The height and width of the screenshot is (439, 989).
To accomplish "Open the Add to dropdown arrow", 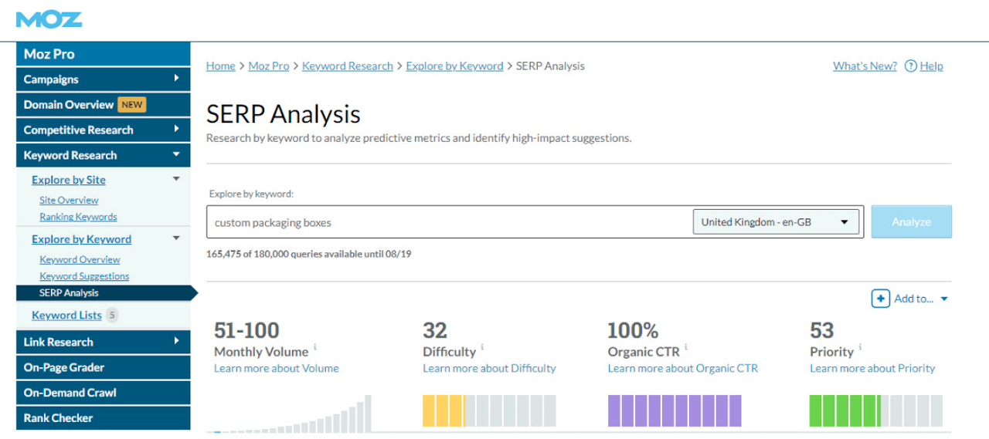I will (944, 299).
